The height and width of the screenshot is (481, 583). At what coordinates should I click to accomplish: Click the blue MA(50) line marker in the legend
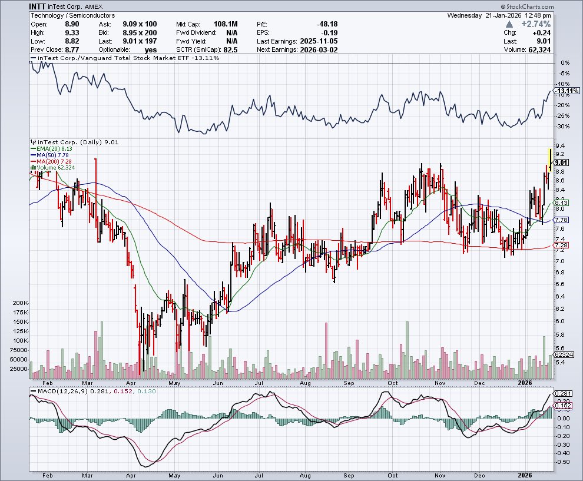[33, 155]
